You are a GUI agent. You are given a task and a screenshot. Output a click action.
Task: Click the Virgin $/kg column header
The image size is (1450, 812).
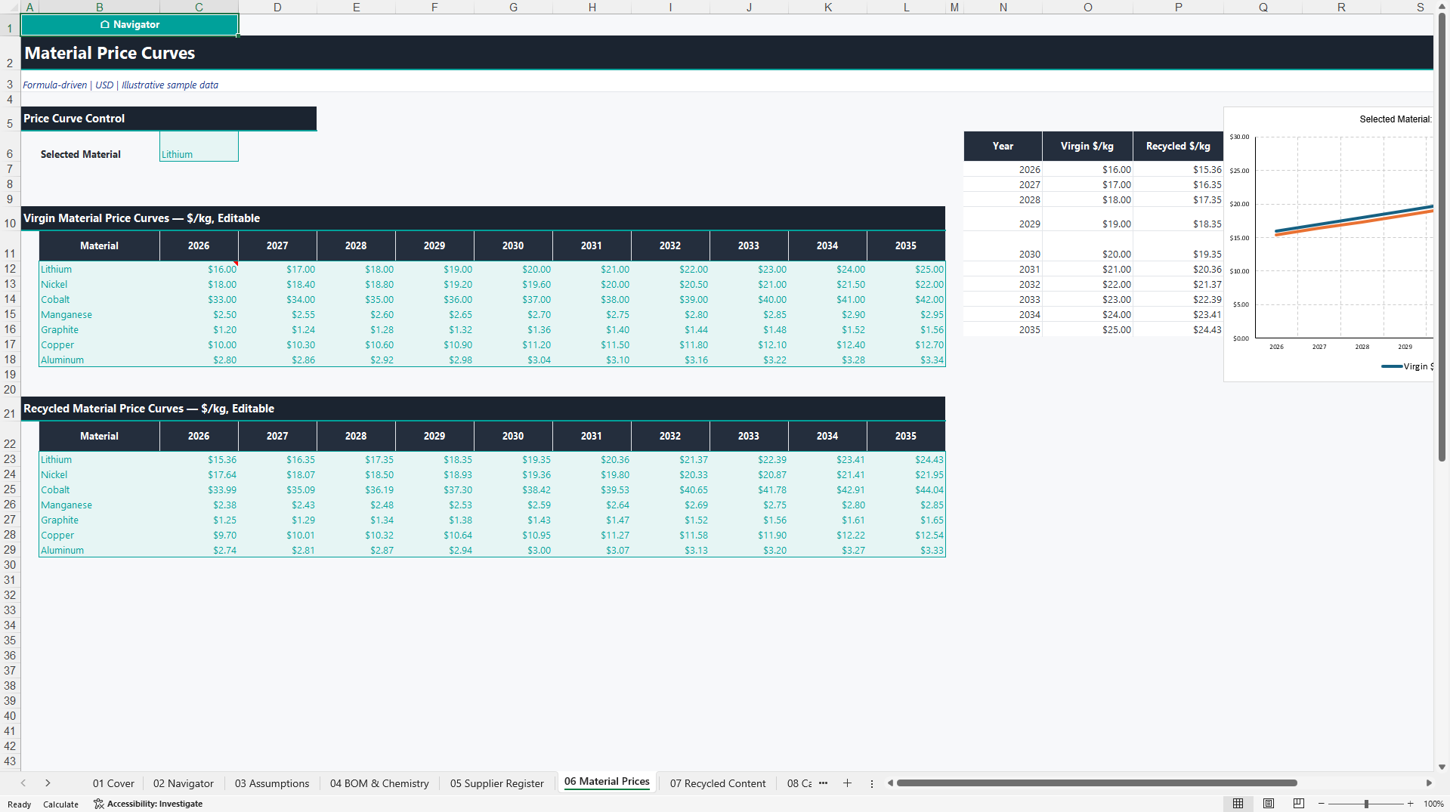(1087, 146)
